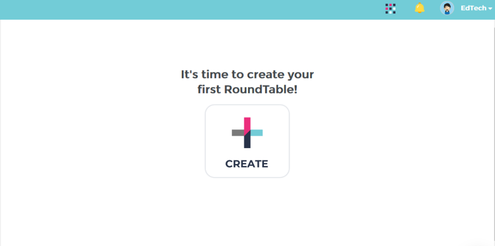Screen dimensions: 495x246
Task: Click the CREATE text label
Action: (247, 164)
